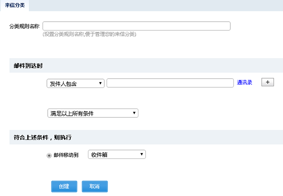This screenshot has width=283, height=196.
Task: Click the plus icon to add condition
Action: point(268,82)
